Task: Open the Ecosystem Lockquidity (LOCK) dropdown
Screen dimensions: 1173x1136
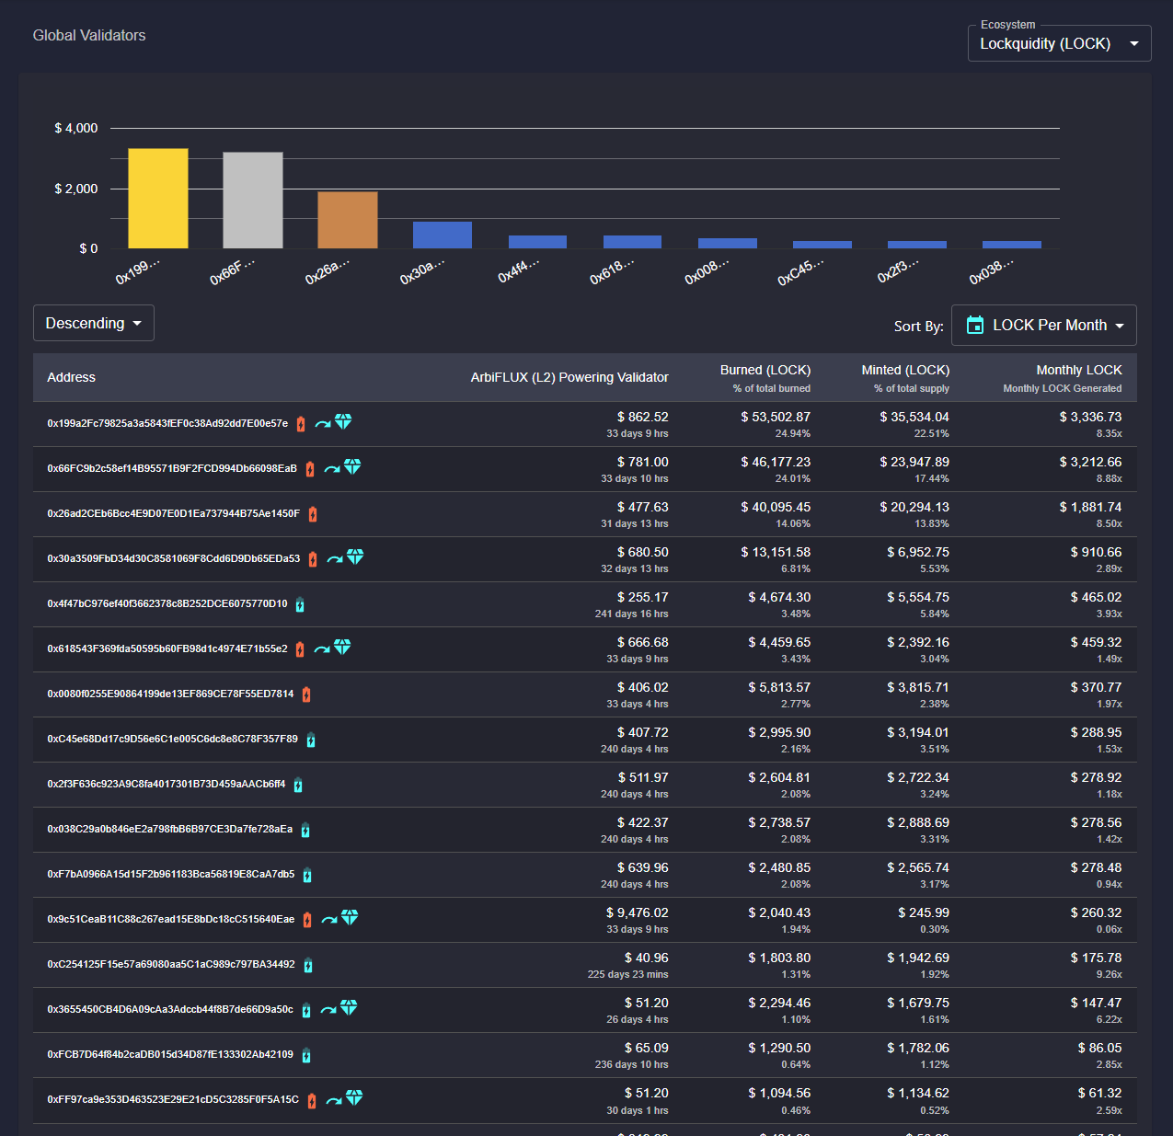Action: click(x=1059, y=43)
